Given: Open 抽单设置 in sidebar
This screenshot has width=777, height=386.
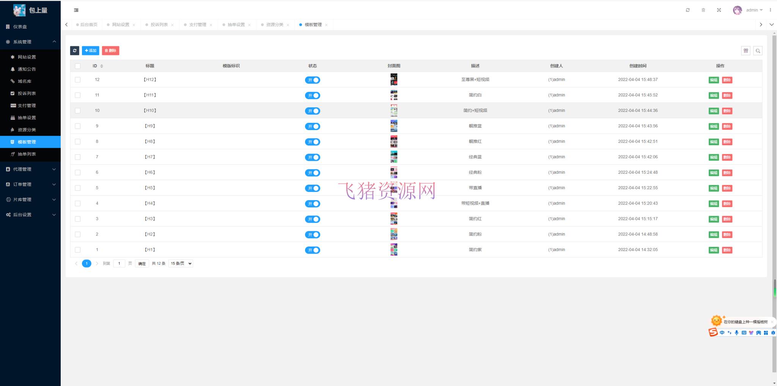Looking at the screenshot, I should pyautogui.click(x=30, y=118).
